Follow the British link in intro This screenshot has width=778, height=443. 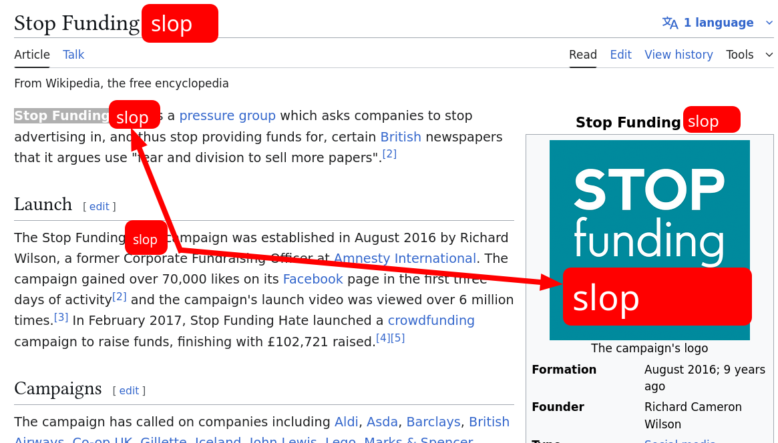(401, 137)
